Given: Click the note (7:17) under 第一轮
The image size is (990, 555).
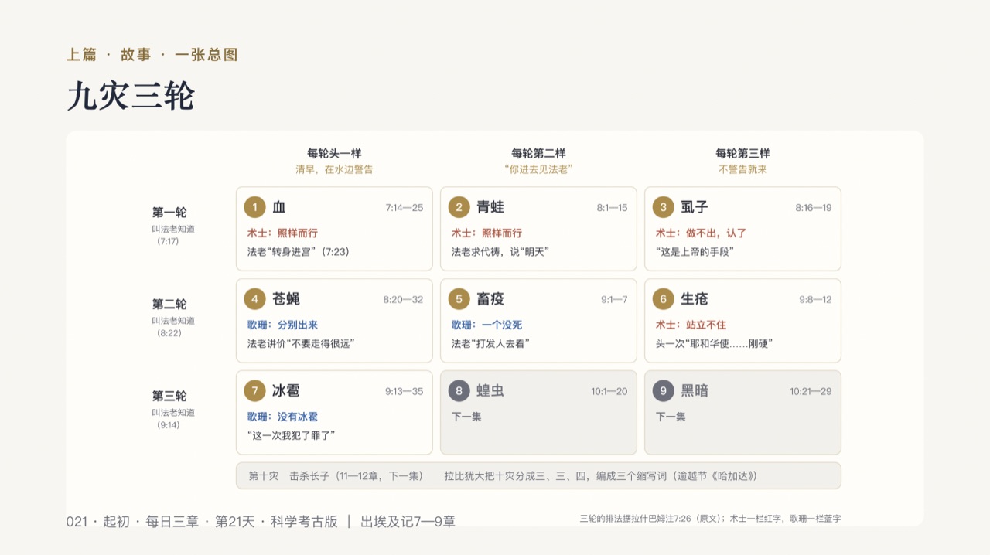Looking at the screenshot, I should (168, 241).
